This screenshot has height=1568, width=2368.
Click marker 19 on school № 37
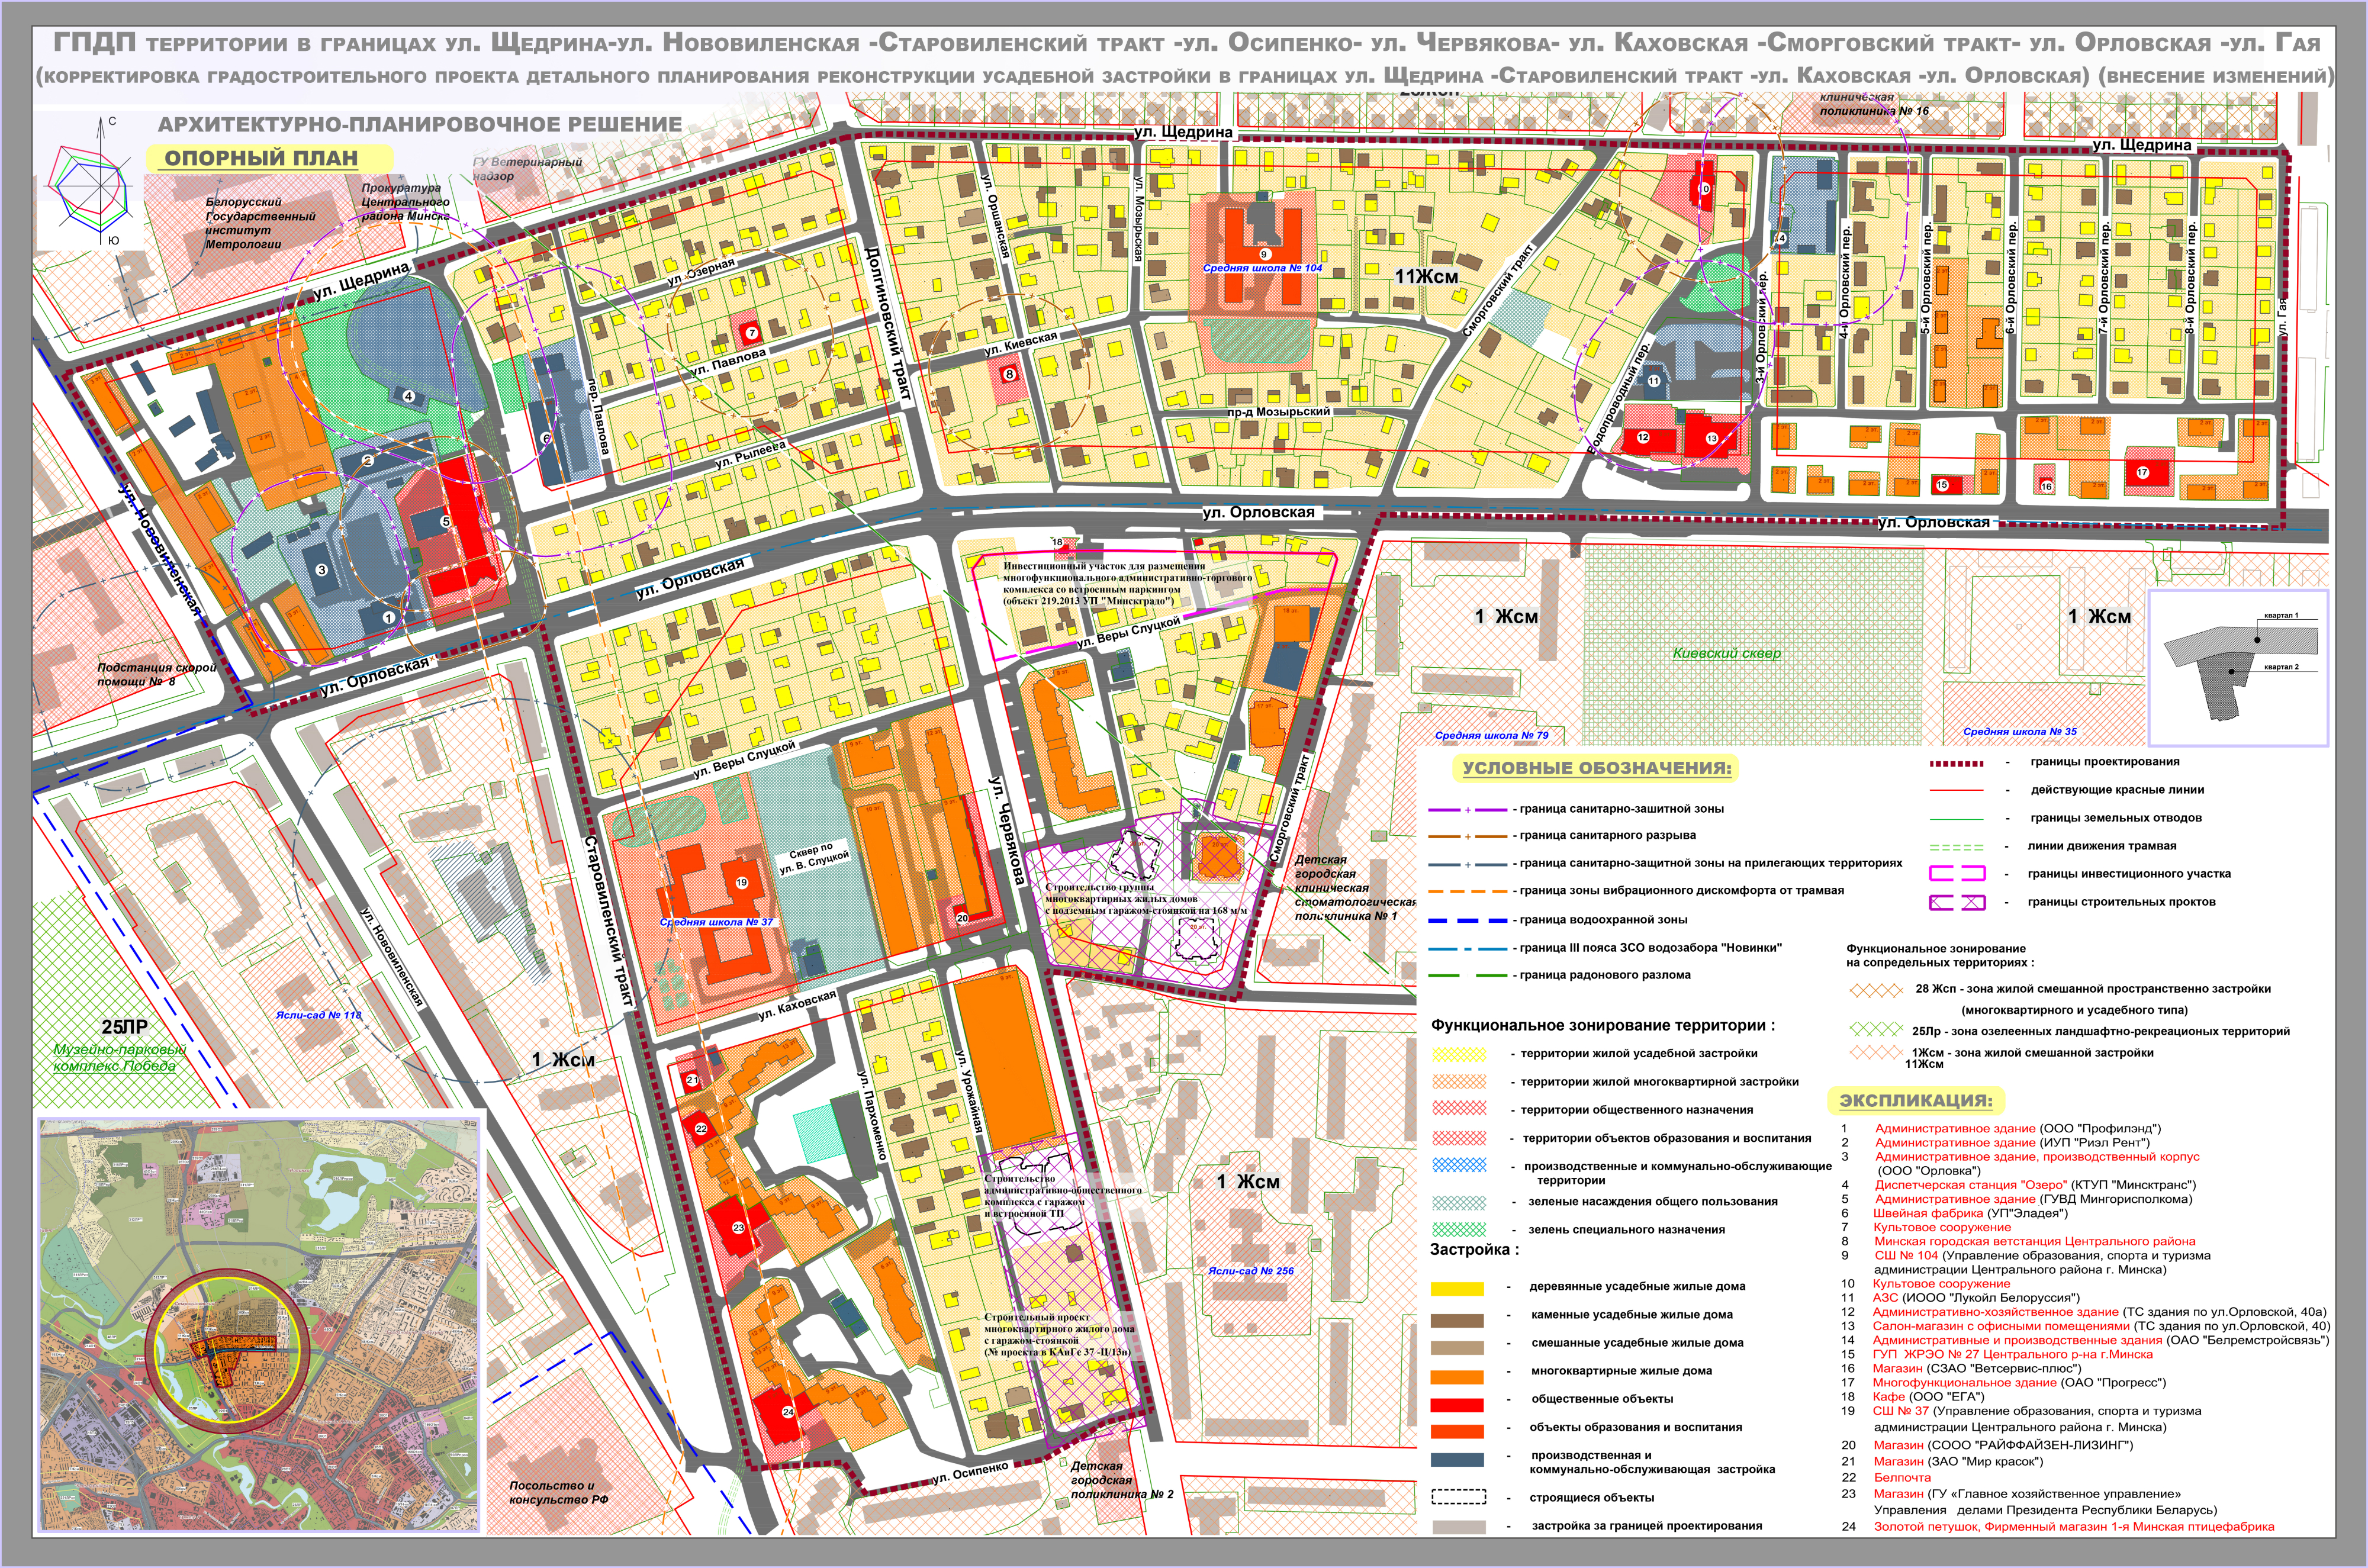(x=741, y=883)
